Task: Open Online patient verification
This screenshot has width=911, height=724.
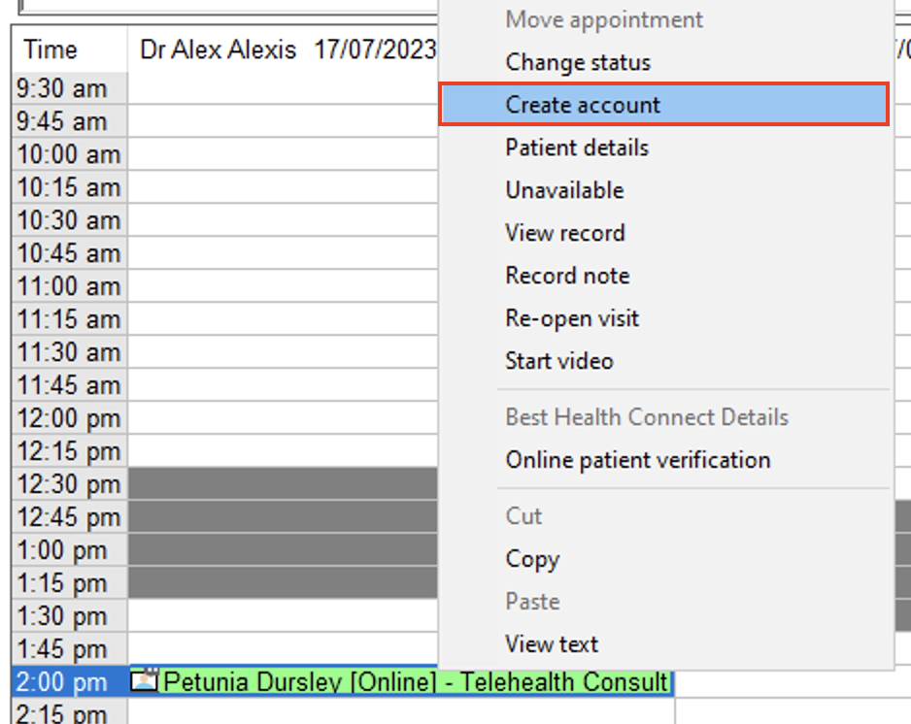Action: point(637,460)
